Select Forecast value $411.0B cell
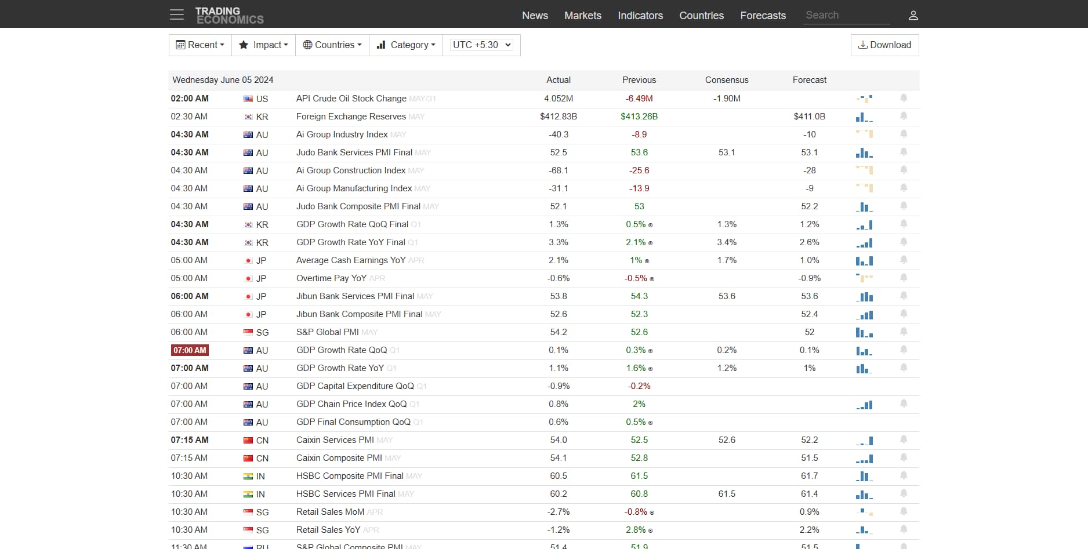This screenshot has width=1088, height=549. tap(810, 117)
